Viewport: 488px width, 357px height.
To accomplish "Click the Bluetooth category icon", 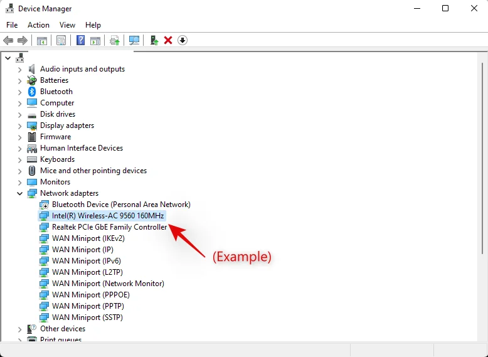I will pyautogui.click(x=32, y=92).
